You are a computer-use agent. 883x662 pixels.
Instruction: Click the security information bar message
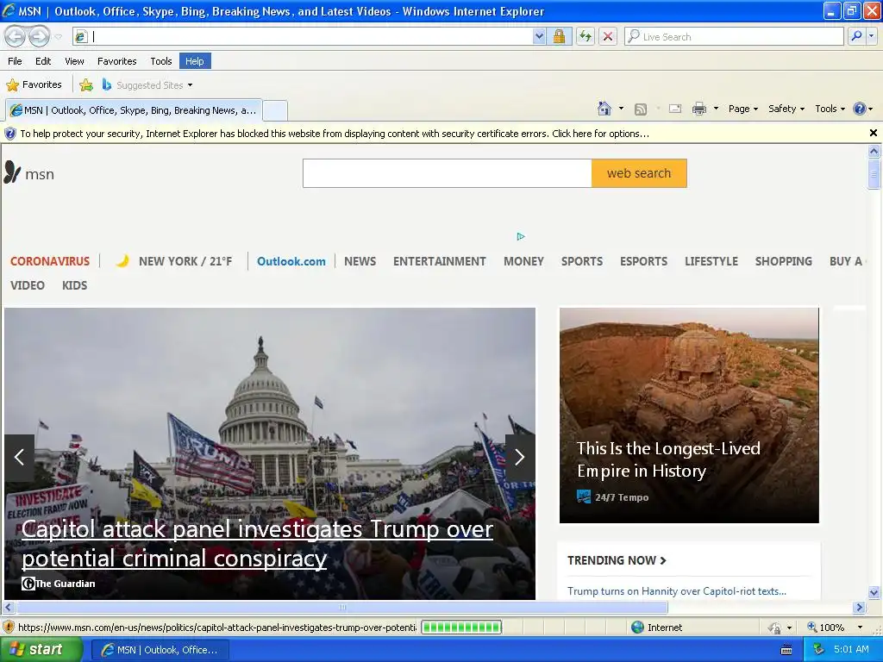point(335,134)
